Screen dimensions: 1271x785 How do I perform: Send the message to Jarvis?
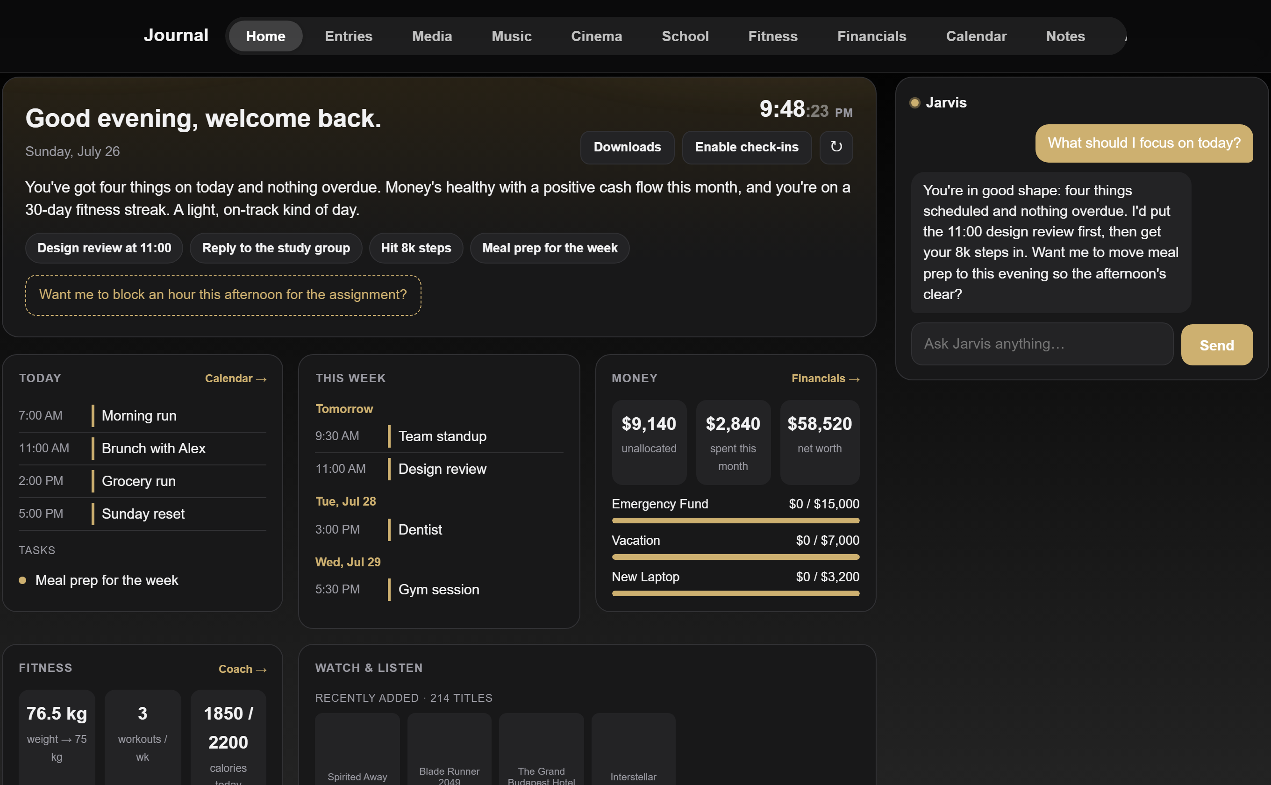pos(1216,345)
